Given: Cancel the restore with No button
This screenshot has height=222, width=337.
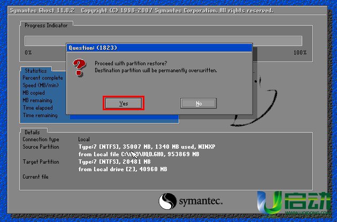Looking at the screenshot, I should pyautogui.click(x=198, y=103).
